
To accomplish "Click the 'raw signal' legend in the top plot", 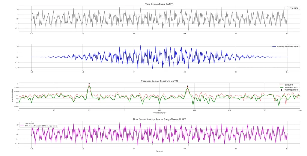I will pos(294,8).
